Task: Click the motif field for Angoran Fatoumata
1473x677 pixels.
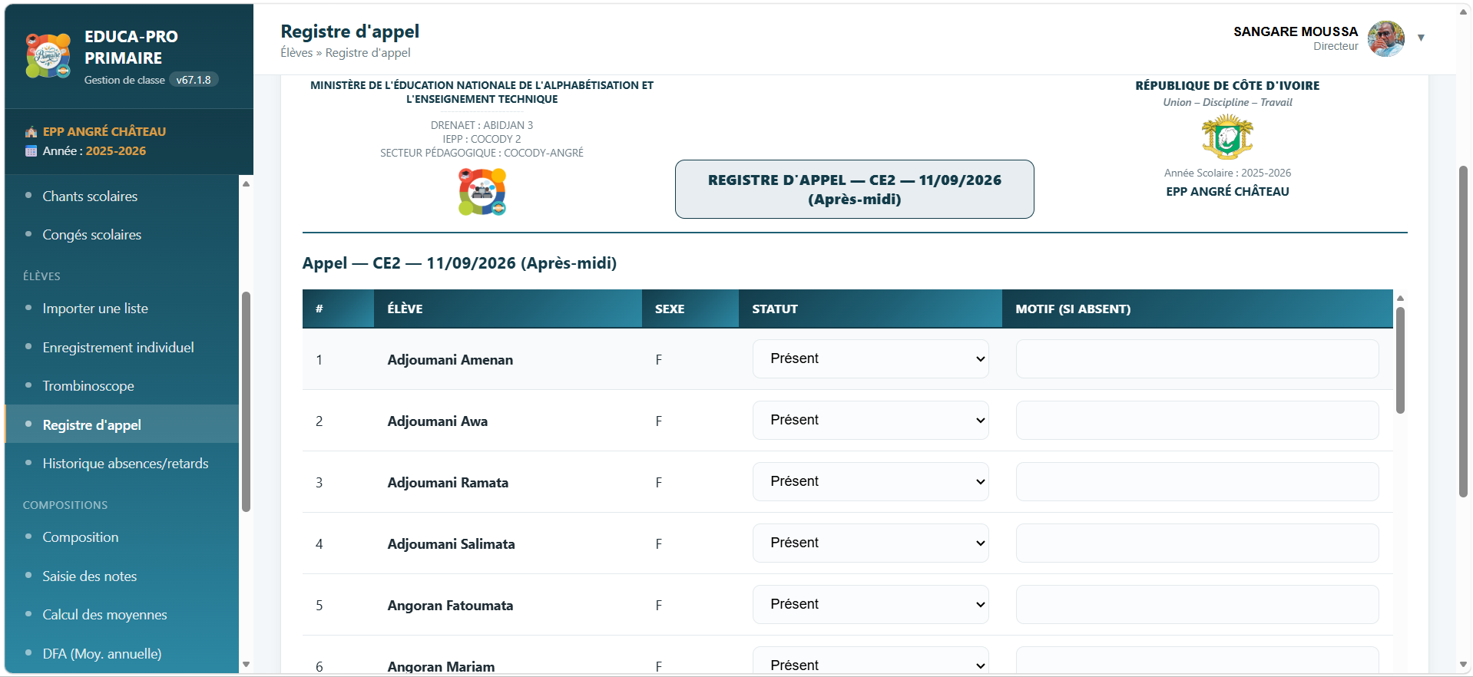Action: click(1197, 605)
